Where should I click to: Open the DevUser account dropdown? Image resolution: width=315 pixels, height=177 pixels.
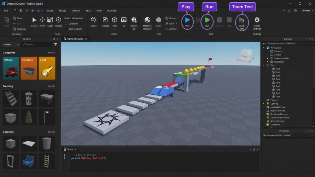[x=307, y=11]
